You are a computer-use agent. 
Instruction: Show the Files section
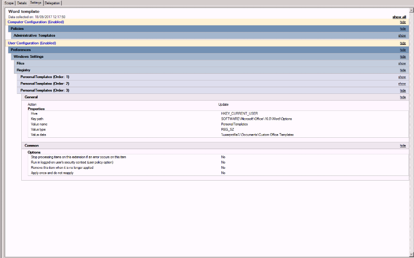point(402,63)
